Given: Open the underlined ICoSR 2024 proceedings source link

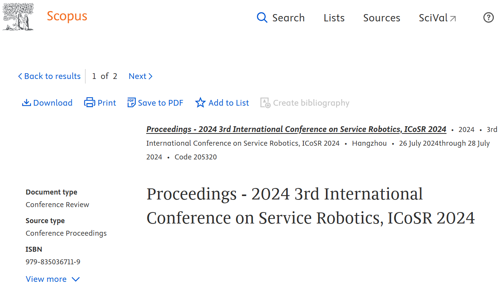Looking at the screenshot, I should pos(296,129).
